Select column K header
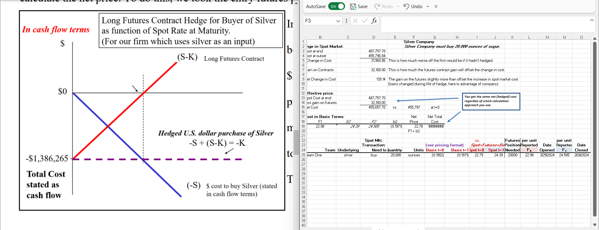 tap(512, 37)
